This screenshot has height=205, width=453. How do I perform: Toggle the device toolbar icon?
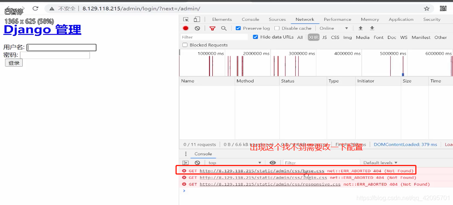pos(197,19)
